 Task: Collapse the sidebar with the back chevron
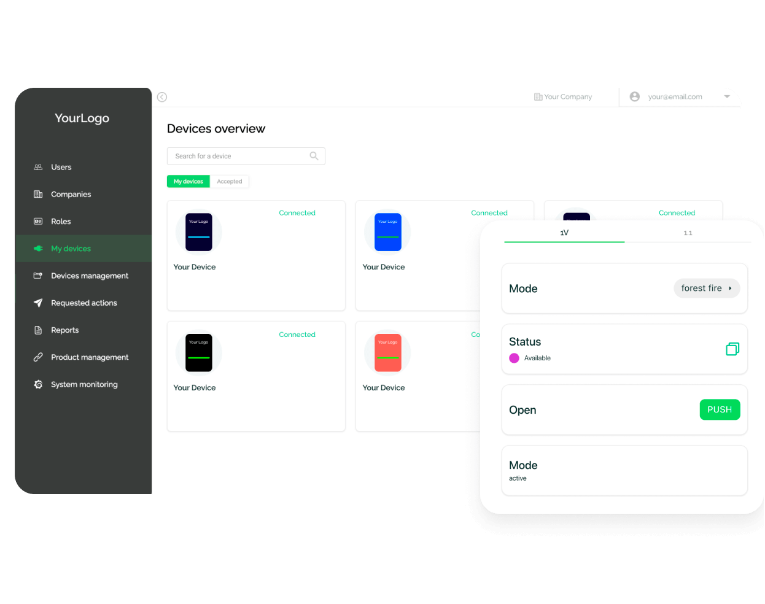(x=161, y=97)
